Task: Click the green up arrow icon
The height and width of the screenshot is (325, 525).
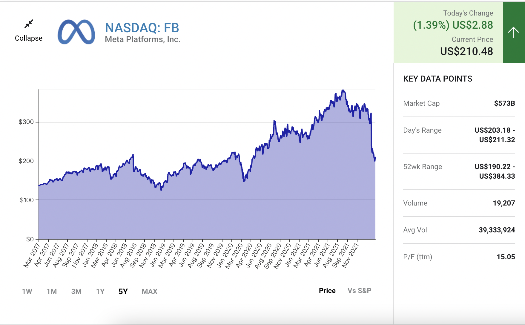Action: 513,32
